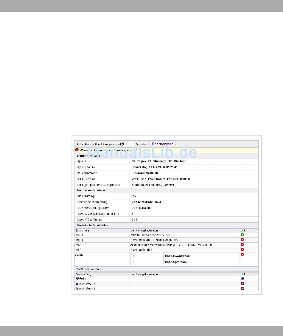Select serial number SR6AAA009400008

[x=144, y=173]
